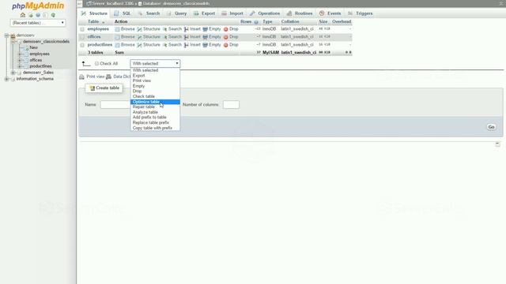Drop the productlines table
Screen dimensions: 506x284
231,45
